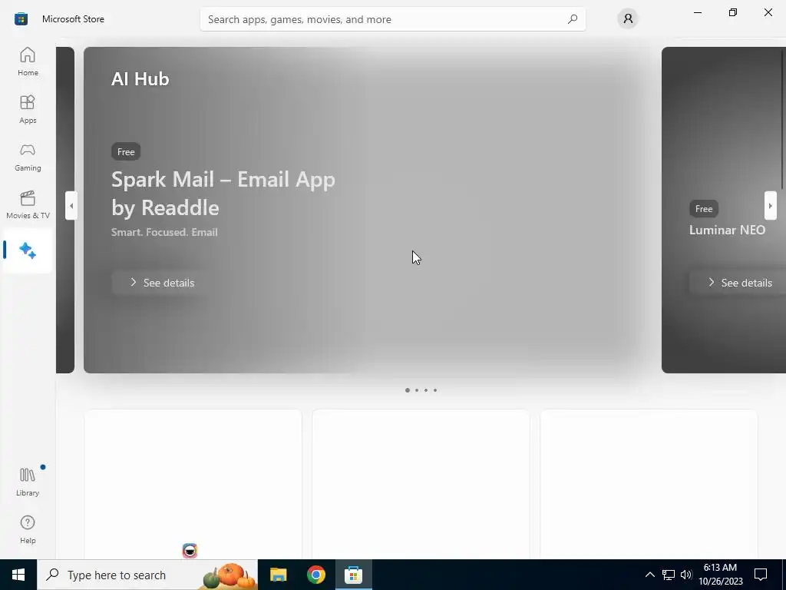This screenshot has width=786, height=590.
Task: Open Movies & TV section
Action: (x=28, y=204)
